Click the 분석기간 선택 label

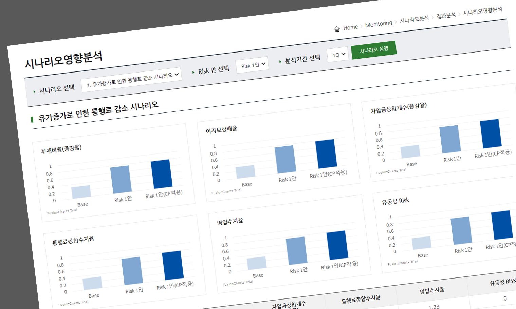tap(302, 59)
